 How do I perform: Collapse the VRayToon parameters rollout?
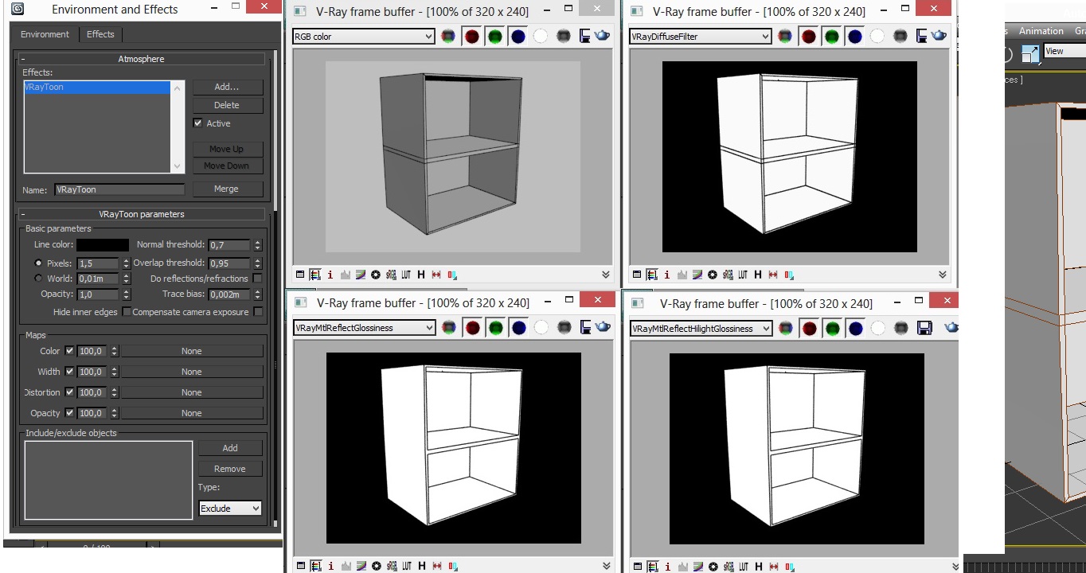pyautogui.click(x=142, y=214)
